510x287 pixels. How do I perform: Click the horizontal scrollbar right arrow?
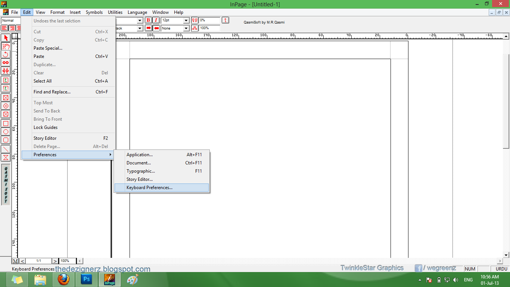pyautogui.click(x=500, y=261)
